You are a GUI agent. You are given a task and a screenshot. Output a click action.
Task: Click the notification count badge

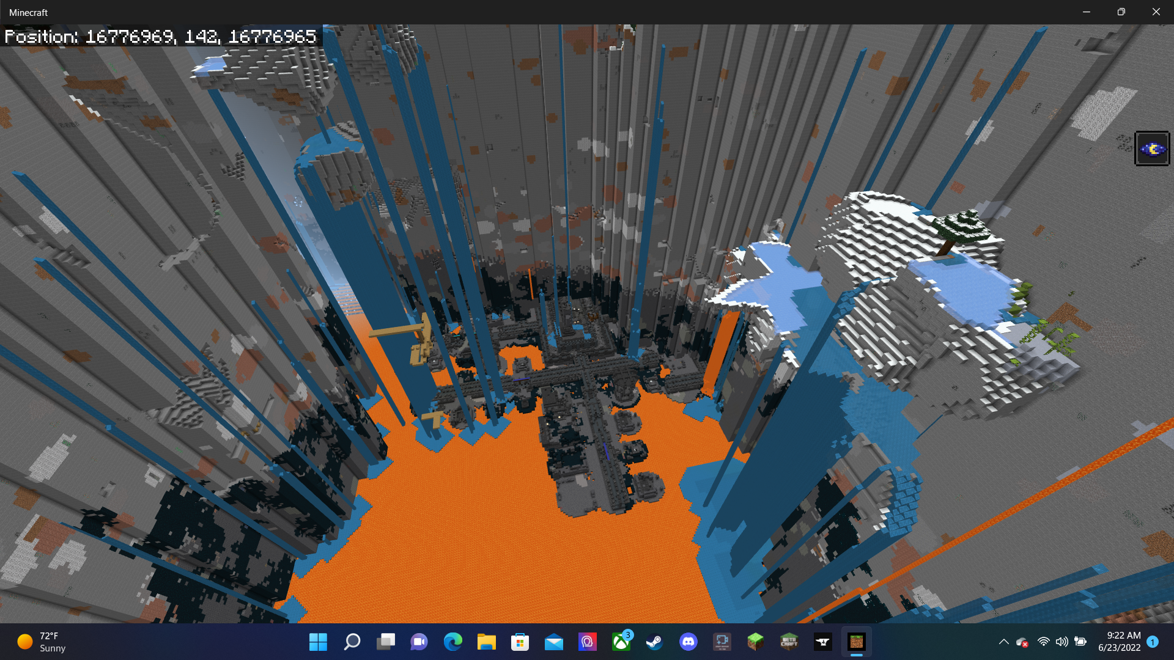point(1153,642)
